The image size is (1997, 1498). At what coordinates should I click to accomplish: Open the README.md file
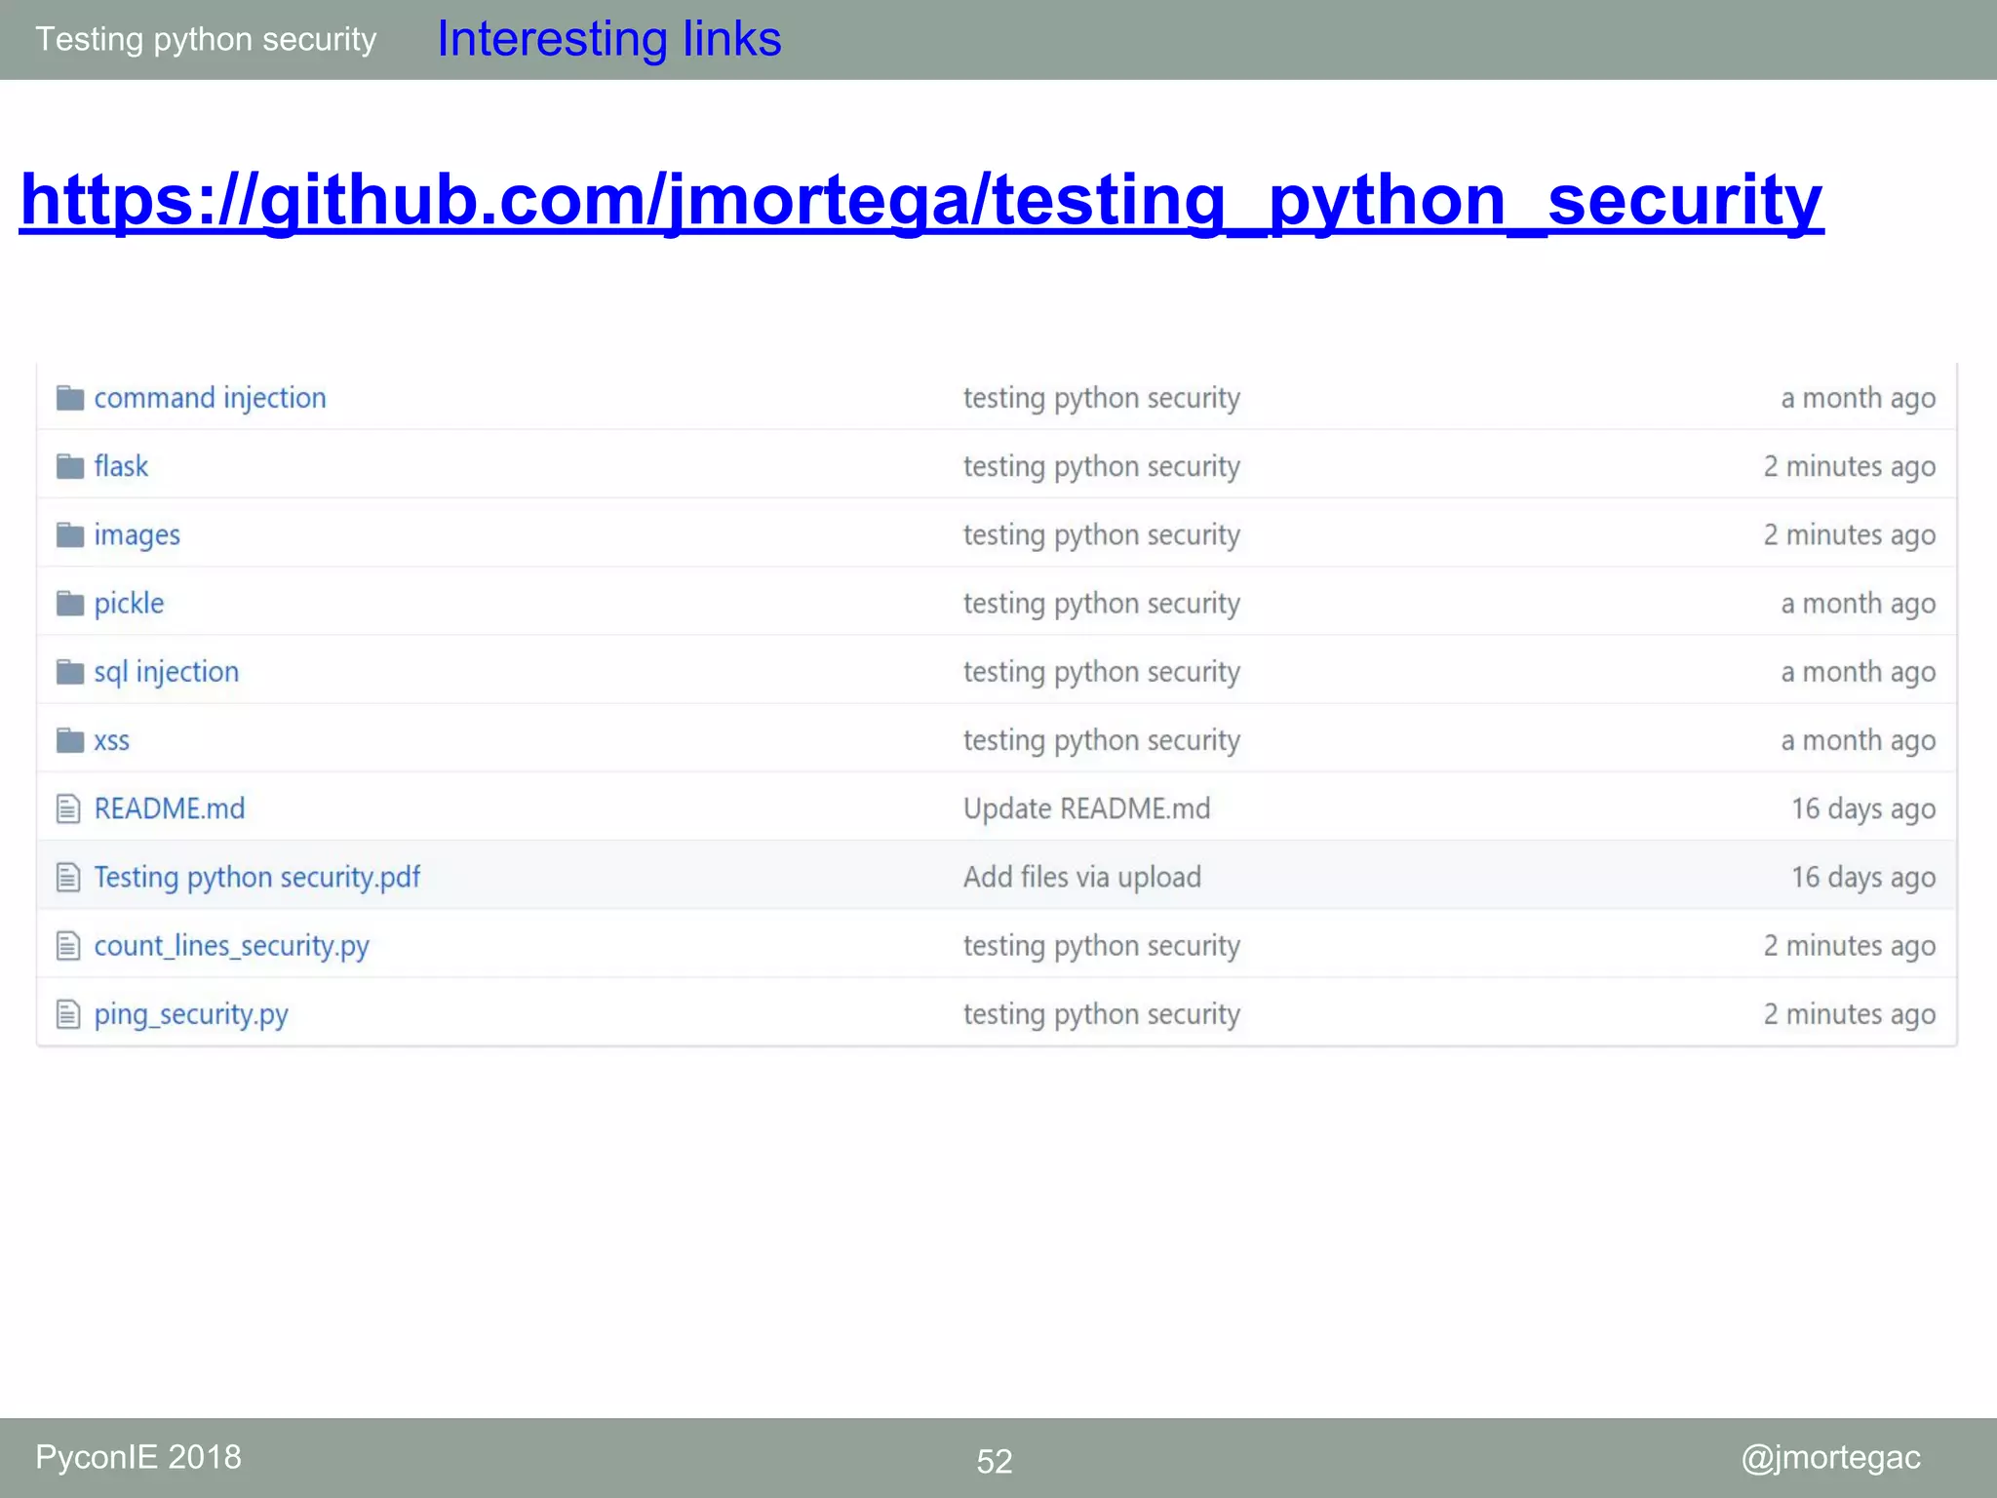pos(169,808)
